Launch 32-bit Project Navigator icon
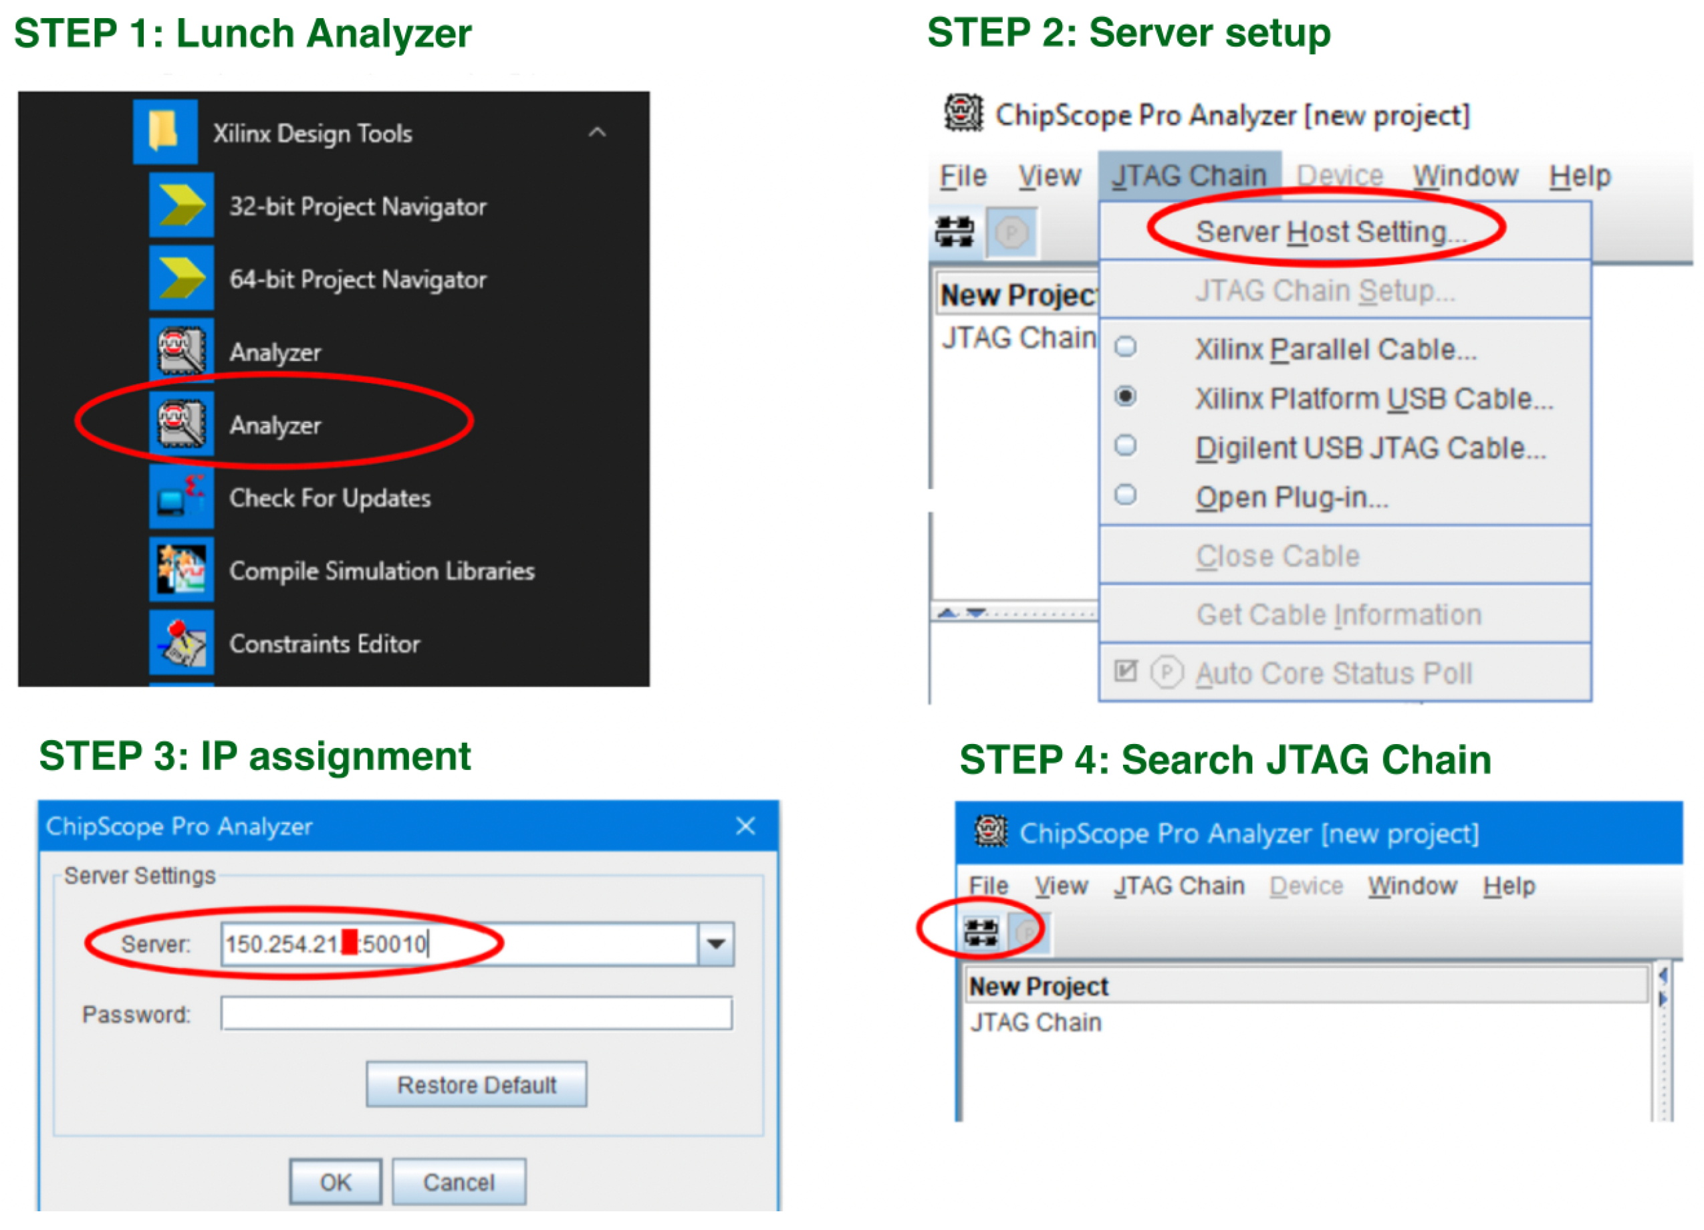The width and height of the screenshot is (1704, 1230). point(182,205)
